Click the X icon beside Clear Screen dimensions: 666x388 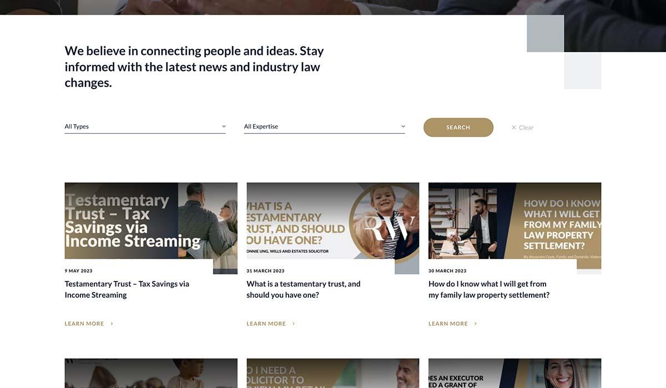coord(514,127)
